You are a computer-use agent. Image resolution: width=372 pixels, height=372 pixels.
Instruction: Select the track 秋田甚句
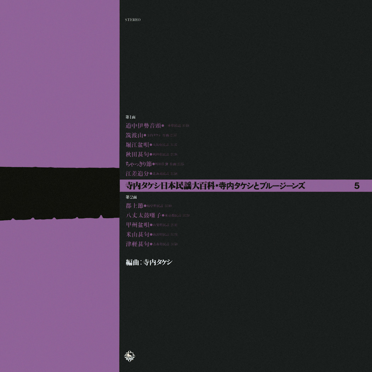click(x=137, y=154)
